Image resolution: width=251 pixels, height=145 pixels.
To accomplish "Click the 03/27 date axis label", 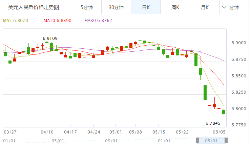I will click(x=10, y=132).
